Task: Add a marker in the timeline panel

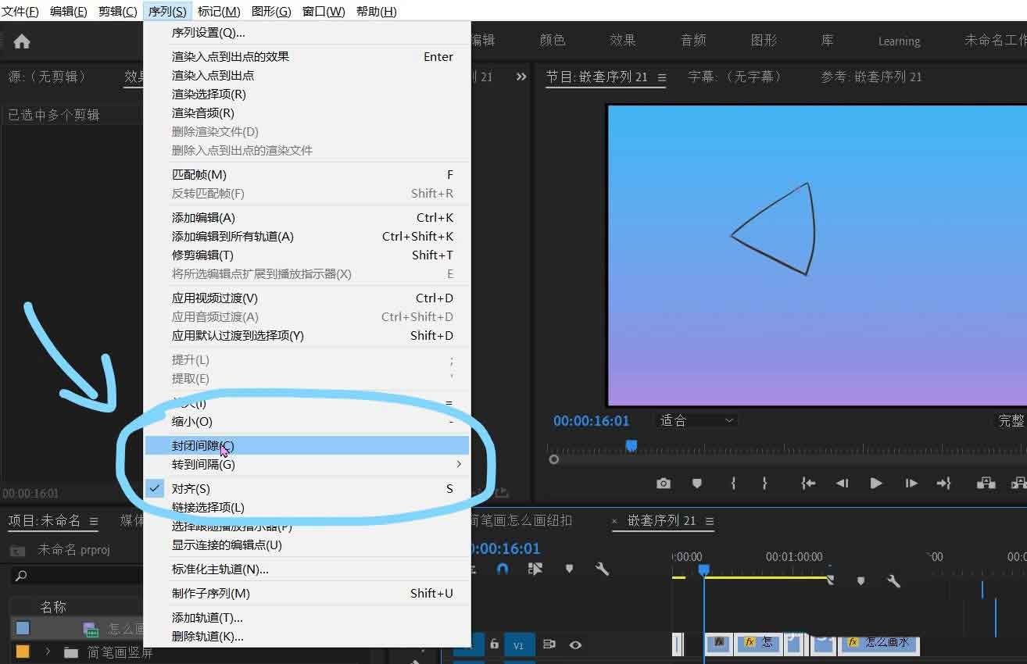Action: point(569,569)
